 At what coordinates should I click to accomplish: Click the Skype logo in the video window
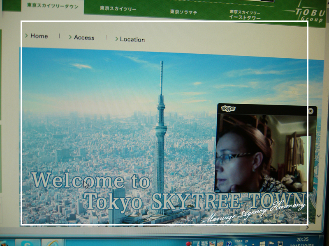228,109
